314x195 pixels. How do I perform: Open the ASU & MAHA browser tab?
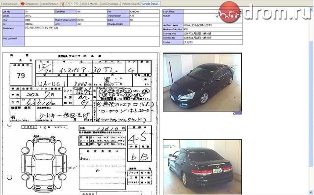[90, 3]
